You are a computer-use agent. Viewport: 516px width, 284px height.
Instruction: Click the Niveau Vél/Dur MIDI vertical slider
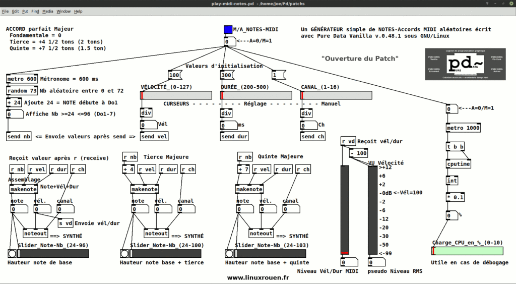click(x=345, y=210)
